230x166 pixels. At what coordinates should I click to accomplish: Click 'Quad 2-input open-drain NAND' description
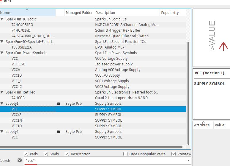(121, 98)
